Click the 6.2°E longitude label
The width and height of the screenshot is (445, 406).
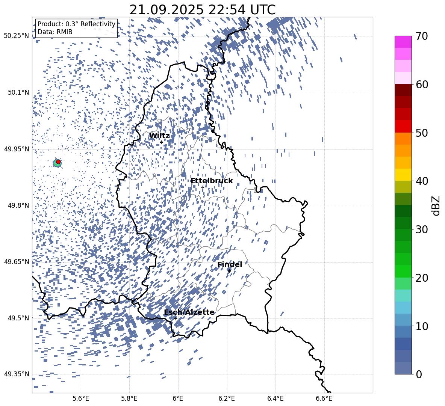pos(227,398)
